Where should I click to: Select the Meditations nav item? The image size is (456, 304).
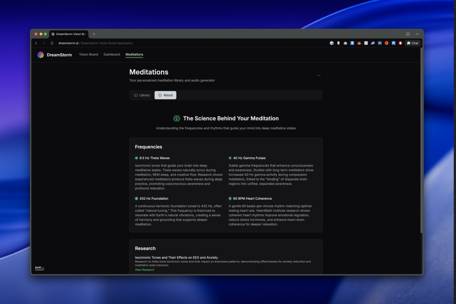135,55
